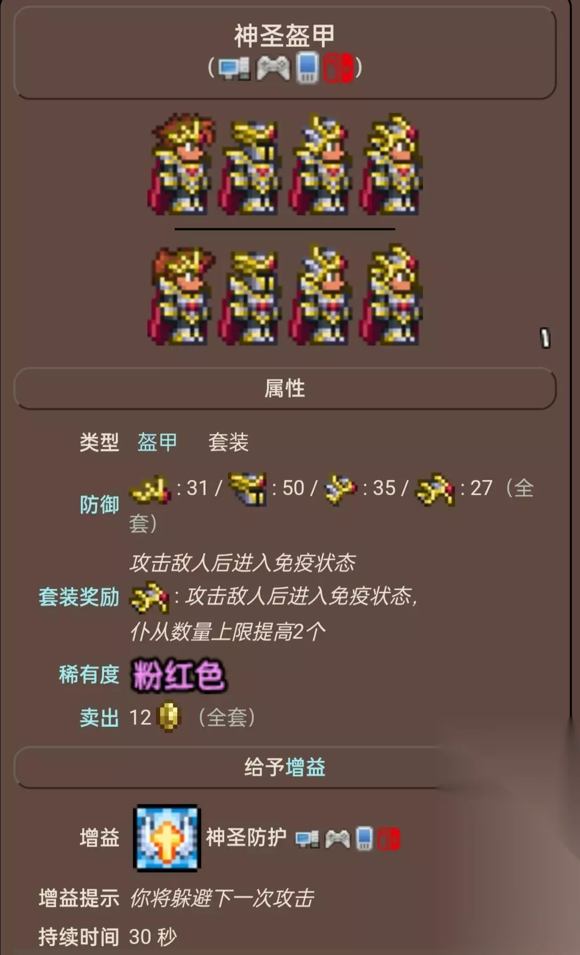Click the Hallowed Mask icon with defense 31
This screenshot has height=955, width=580.
click(x=150, y=489)
